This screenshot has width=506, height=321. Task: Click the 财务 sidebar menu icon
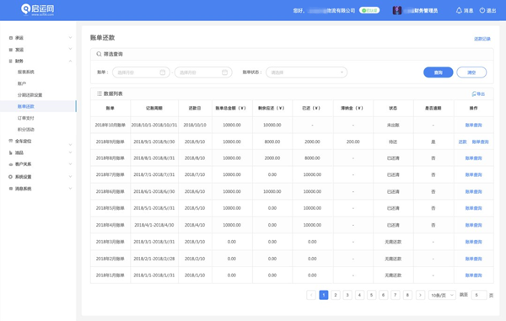pyautogui.click(x=11, y=61)
